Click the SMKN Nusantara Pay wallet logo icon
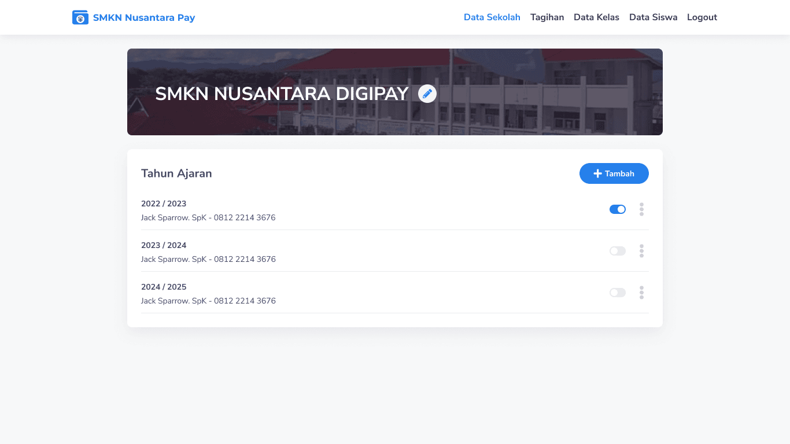 (80, 17)
